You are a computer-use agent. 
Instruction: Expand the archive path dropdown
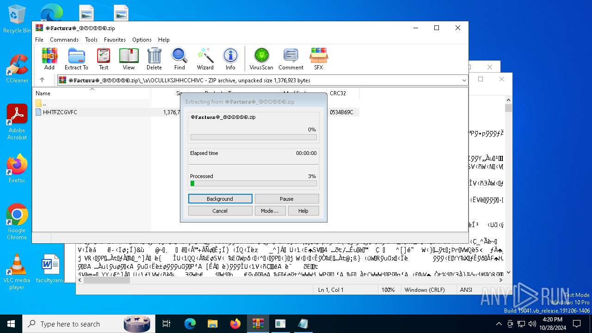point(464,80)
